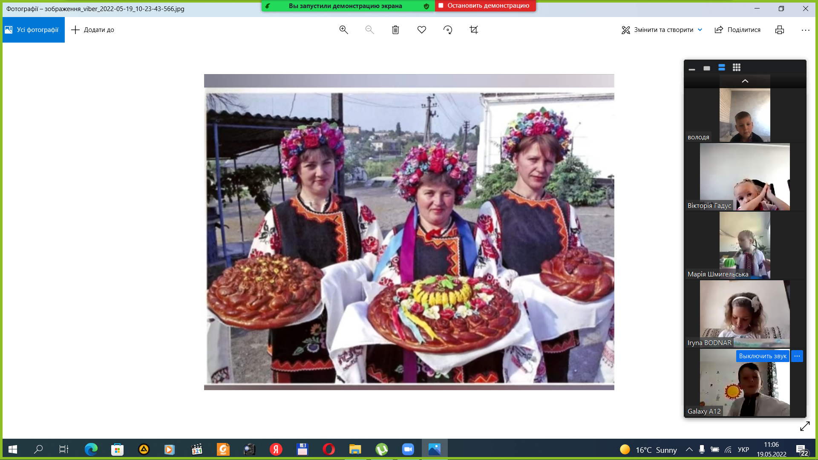Switch Zoom panel to thumbnail strip view
Viewport: 818px width, 460px height.
click(x=722, y=68)
